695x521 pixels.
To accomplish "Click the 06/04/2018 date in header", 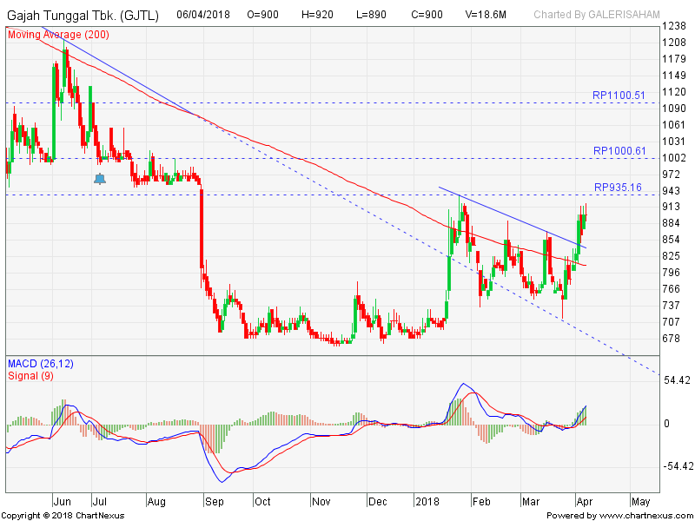I will [x=204, y=15].
